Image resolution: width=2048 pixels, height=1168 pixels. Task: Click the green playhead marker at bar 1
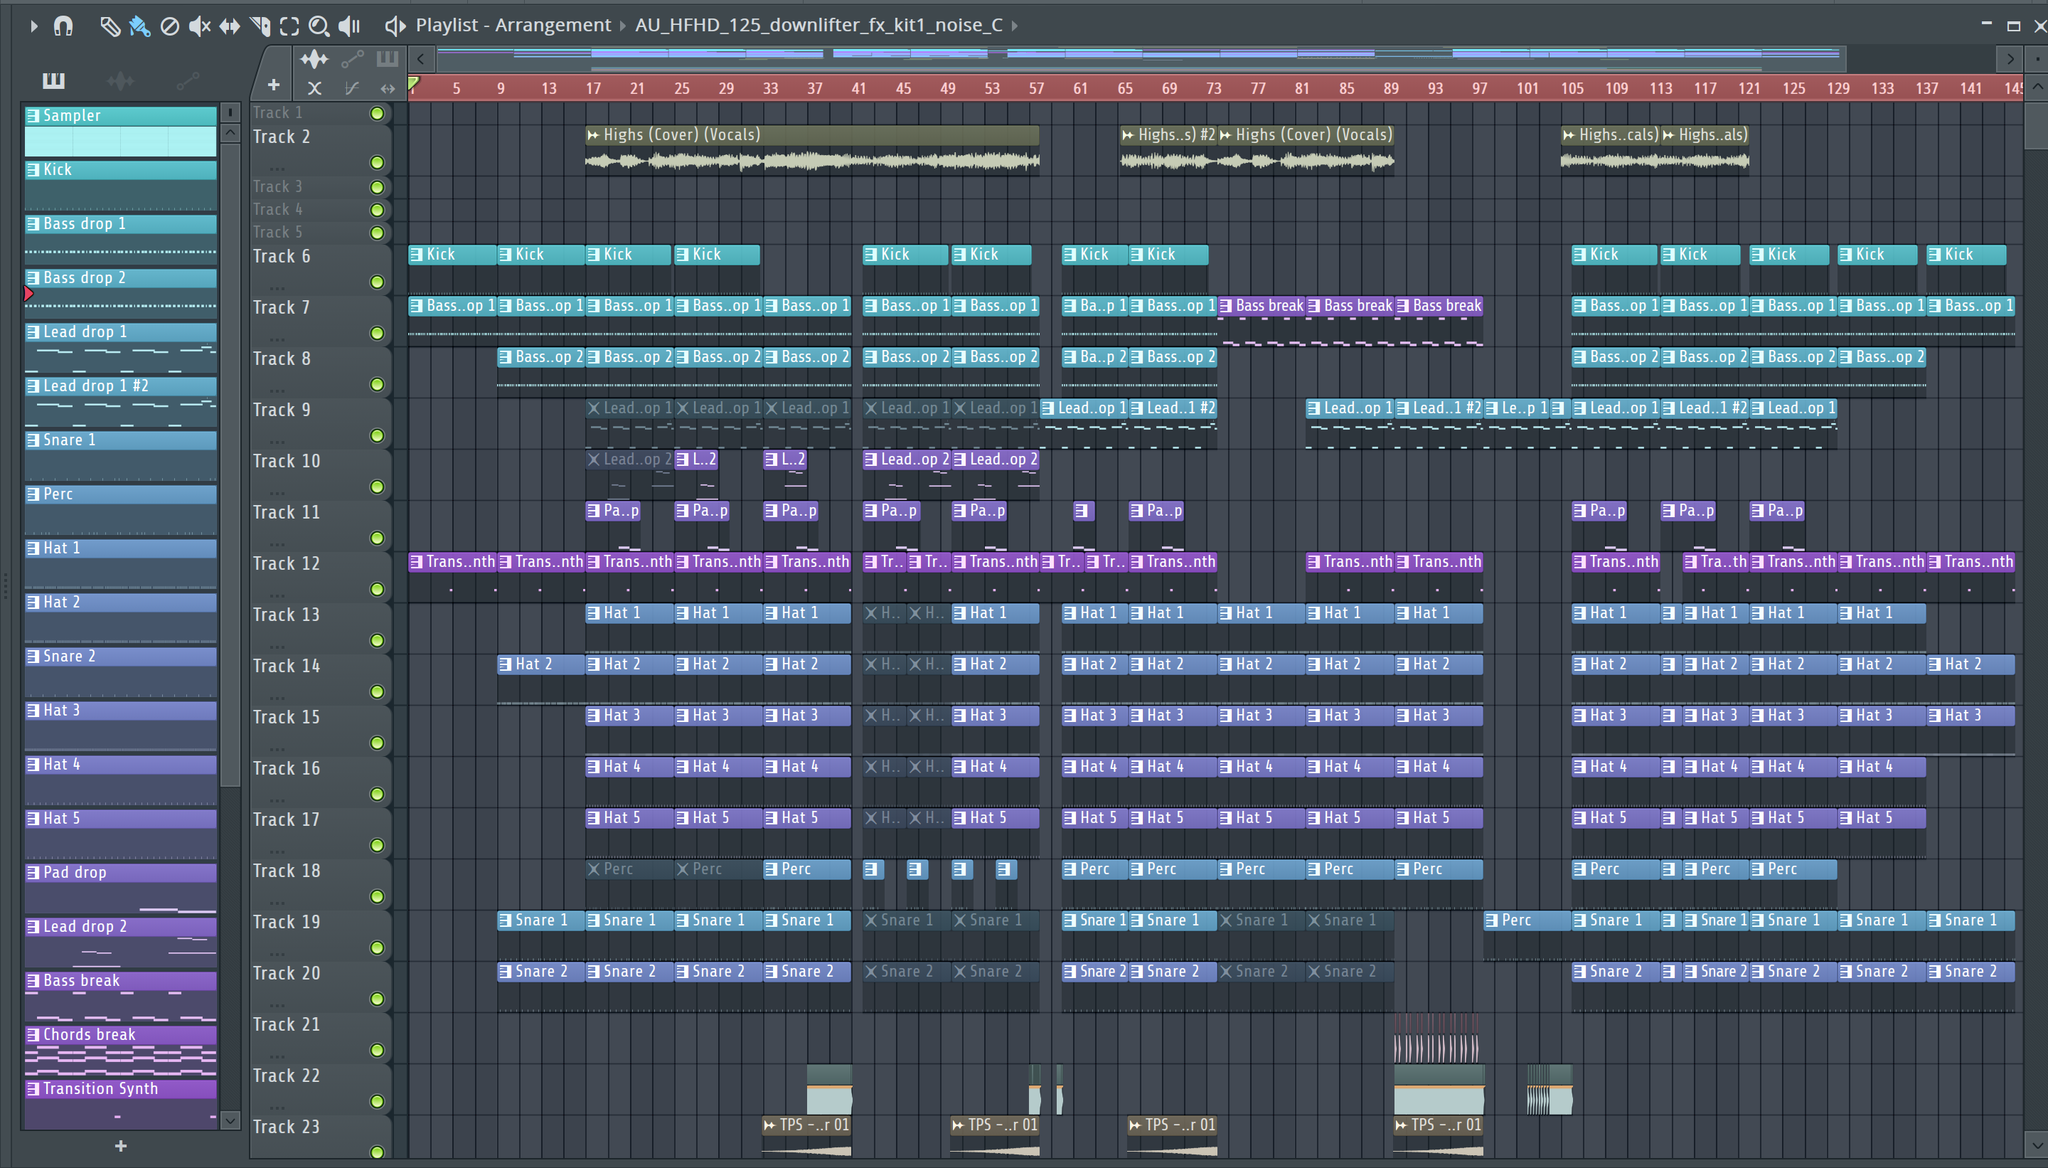[414, 83]
